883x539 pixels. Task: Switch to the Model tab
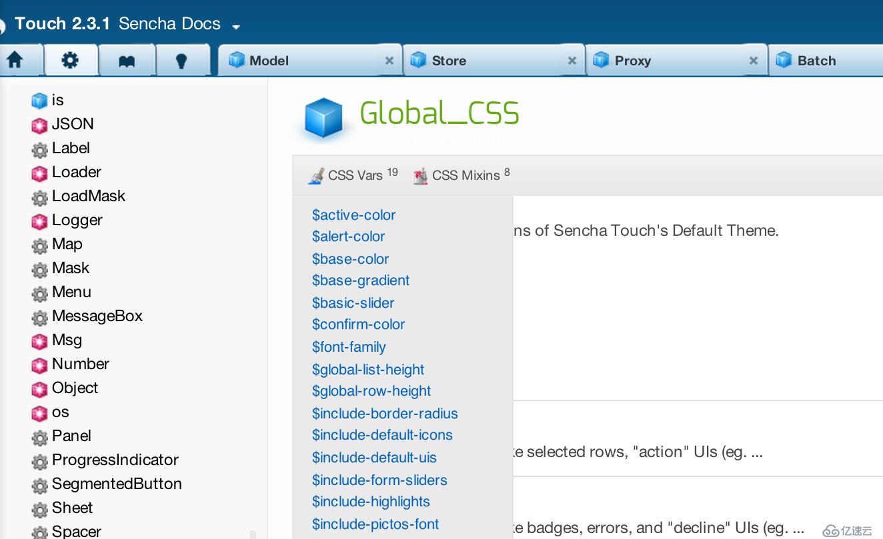(x=310, y=60)
